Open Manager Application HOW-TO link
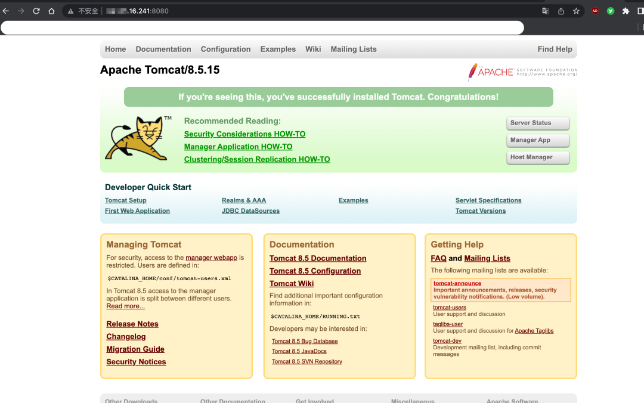Screen dimensions: 644x403 pos(238,147)
